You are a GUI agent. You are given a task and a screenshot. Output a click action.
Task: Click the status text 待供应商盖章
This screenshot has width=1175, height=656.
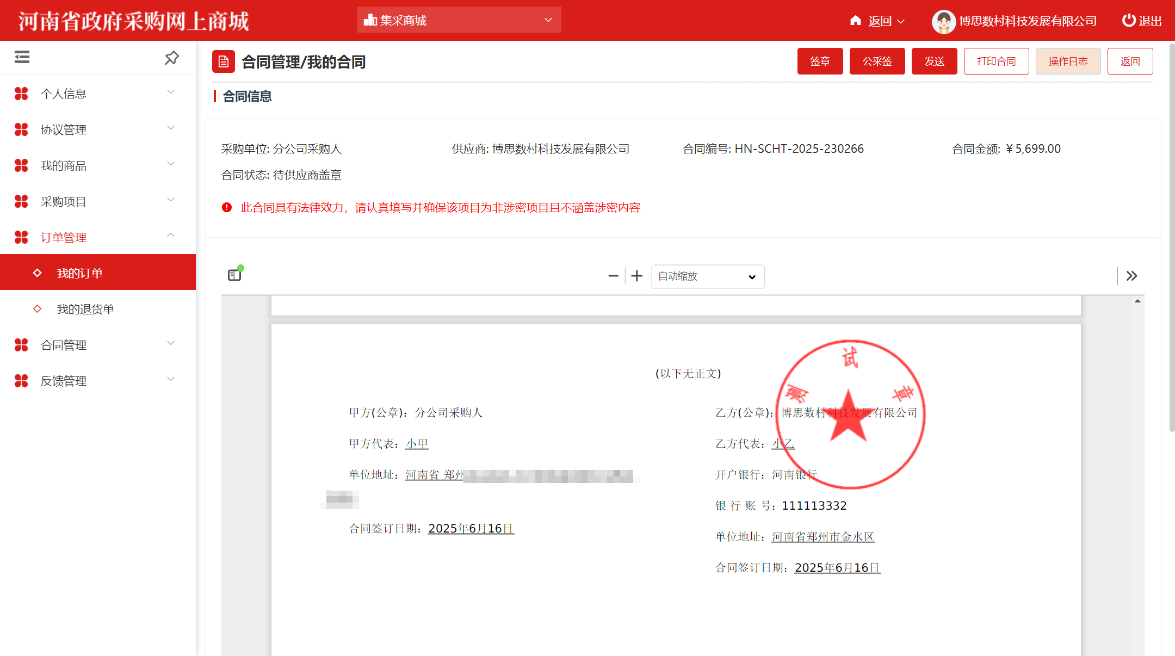point(307,175)
